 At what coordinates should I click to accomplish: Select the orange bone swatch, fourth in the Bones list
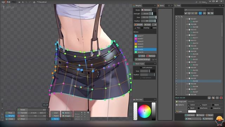click(136, 44)
